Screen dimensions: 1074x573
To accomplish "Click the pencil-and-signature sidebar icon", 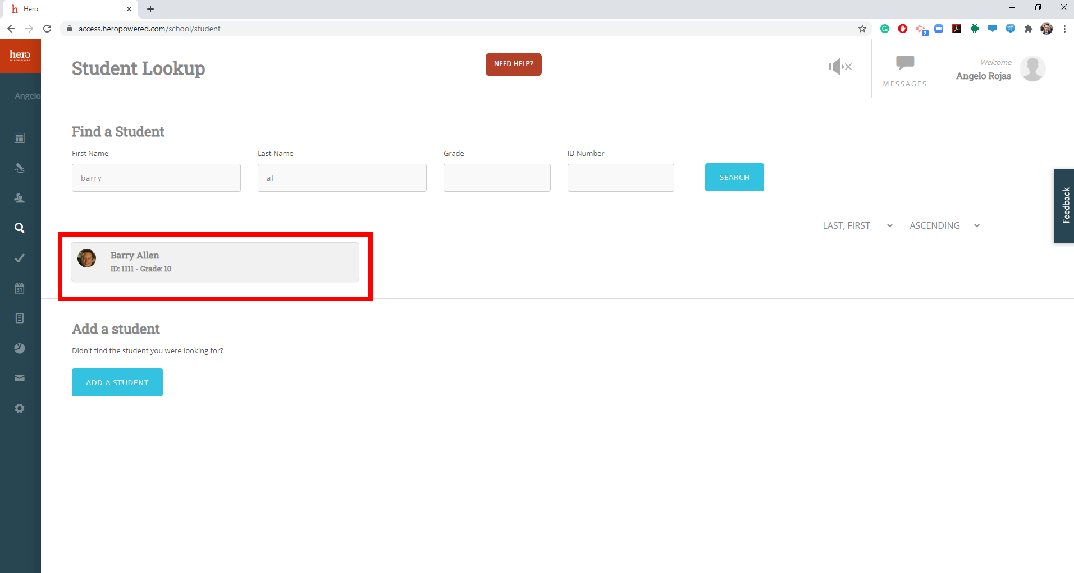I will tap(20, 168).
